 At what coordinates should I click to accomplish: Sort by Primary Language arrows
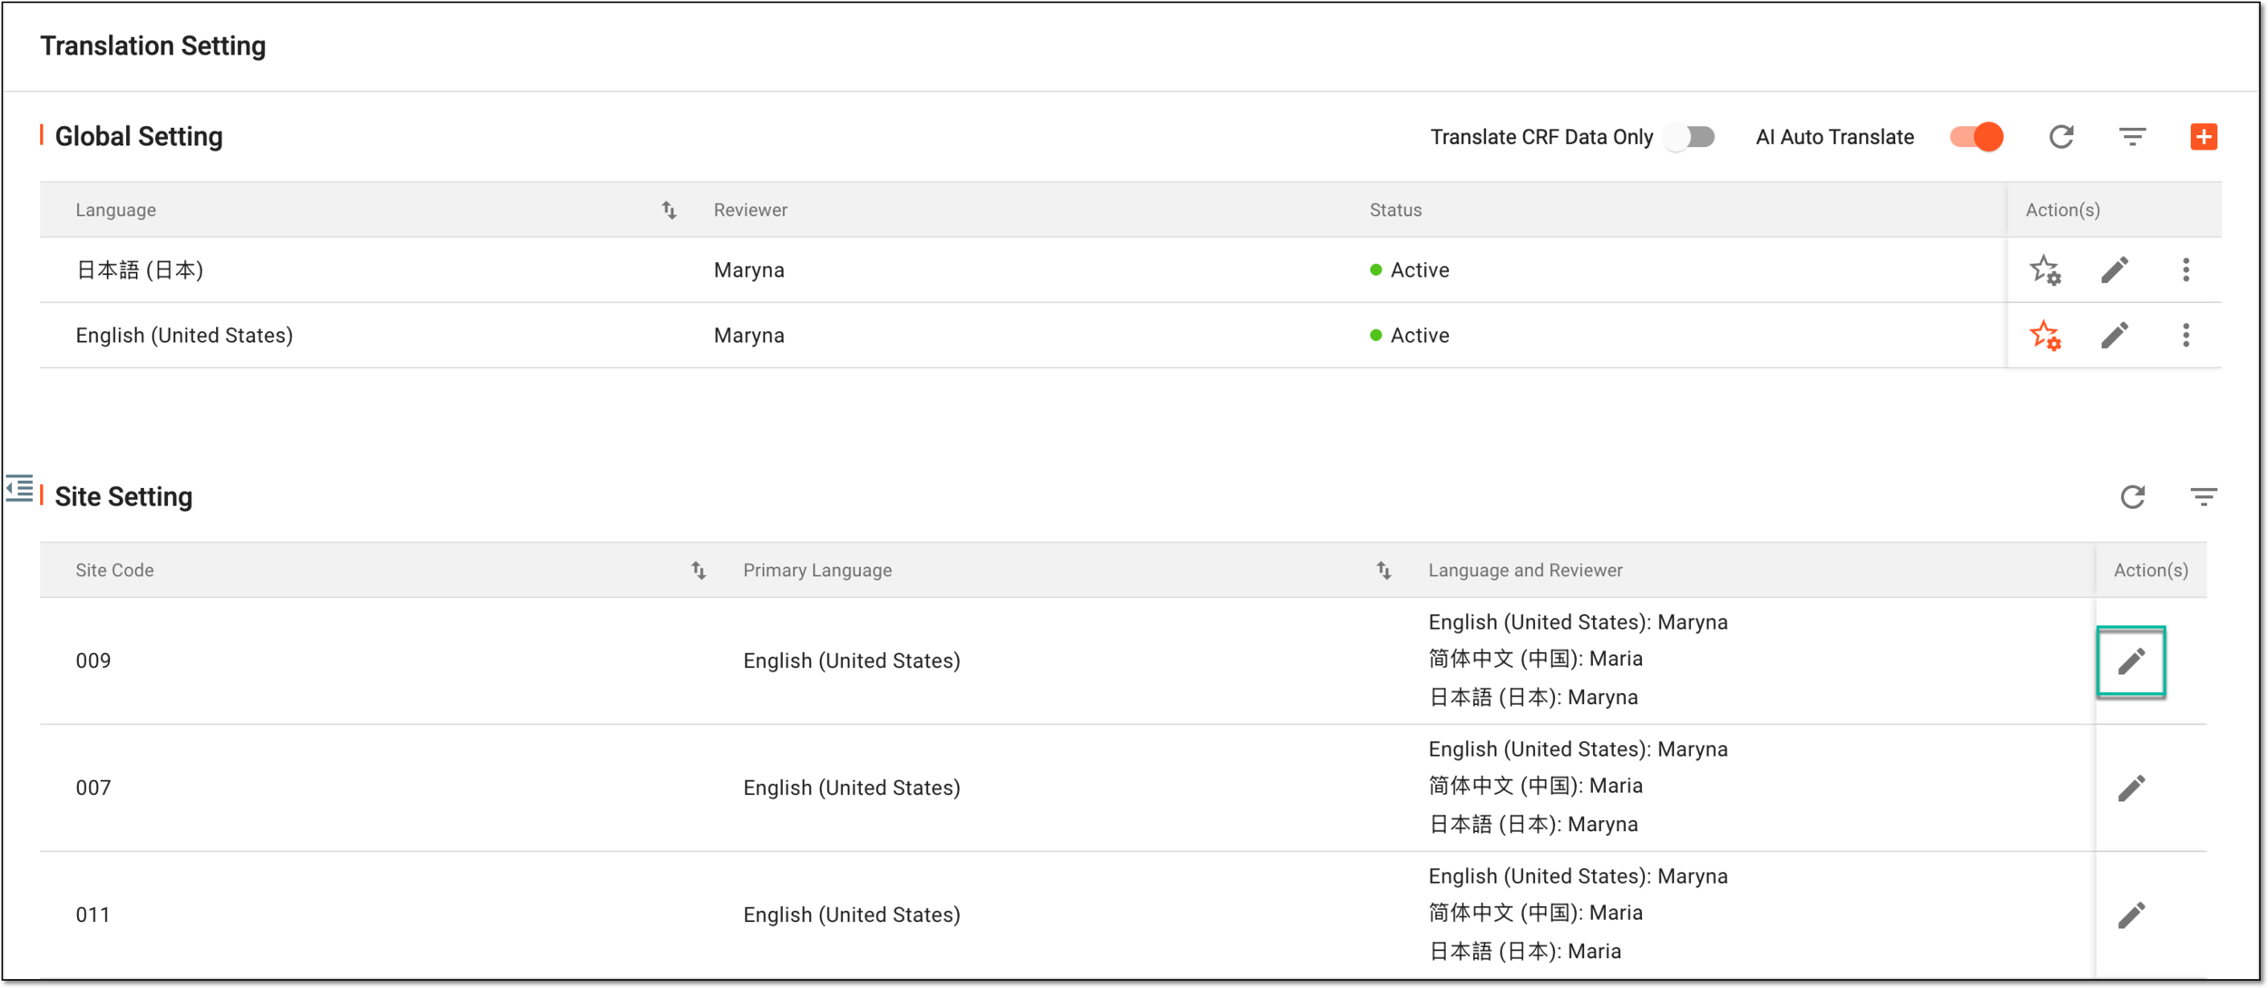pos(1383,571)
